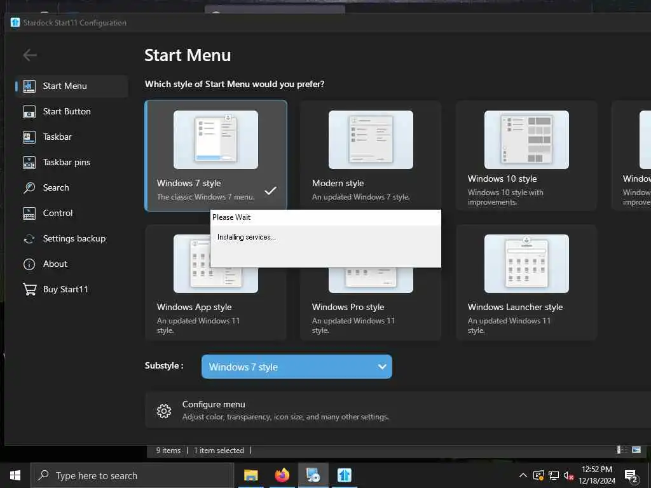Click the Configure menu gear icon
Image resolution: width=651 pixels, height=488 pixels.
tap(164, 411)
